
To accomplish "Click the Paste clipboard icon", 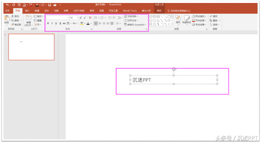I will pyautogui.click(x=7, y=18).
